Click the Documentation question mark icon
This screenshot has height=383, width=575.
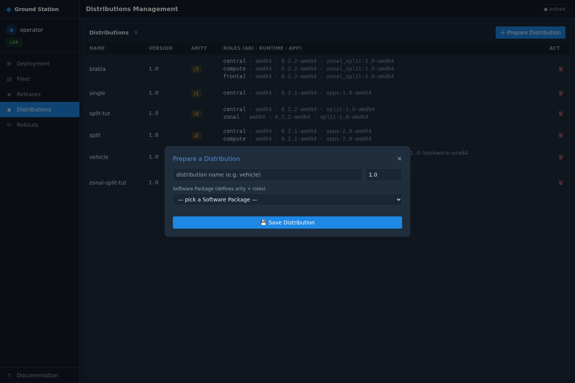point(9,375)
